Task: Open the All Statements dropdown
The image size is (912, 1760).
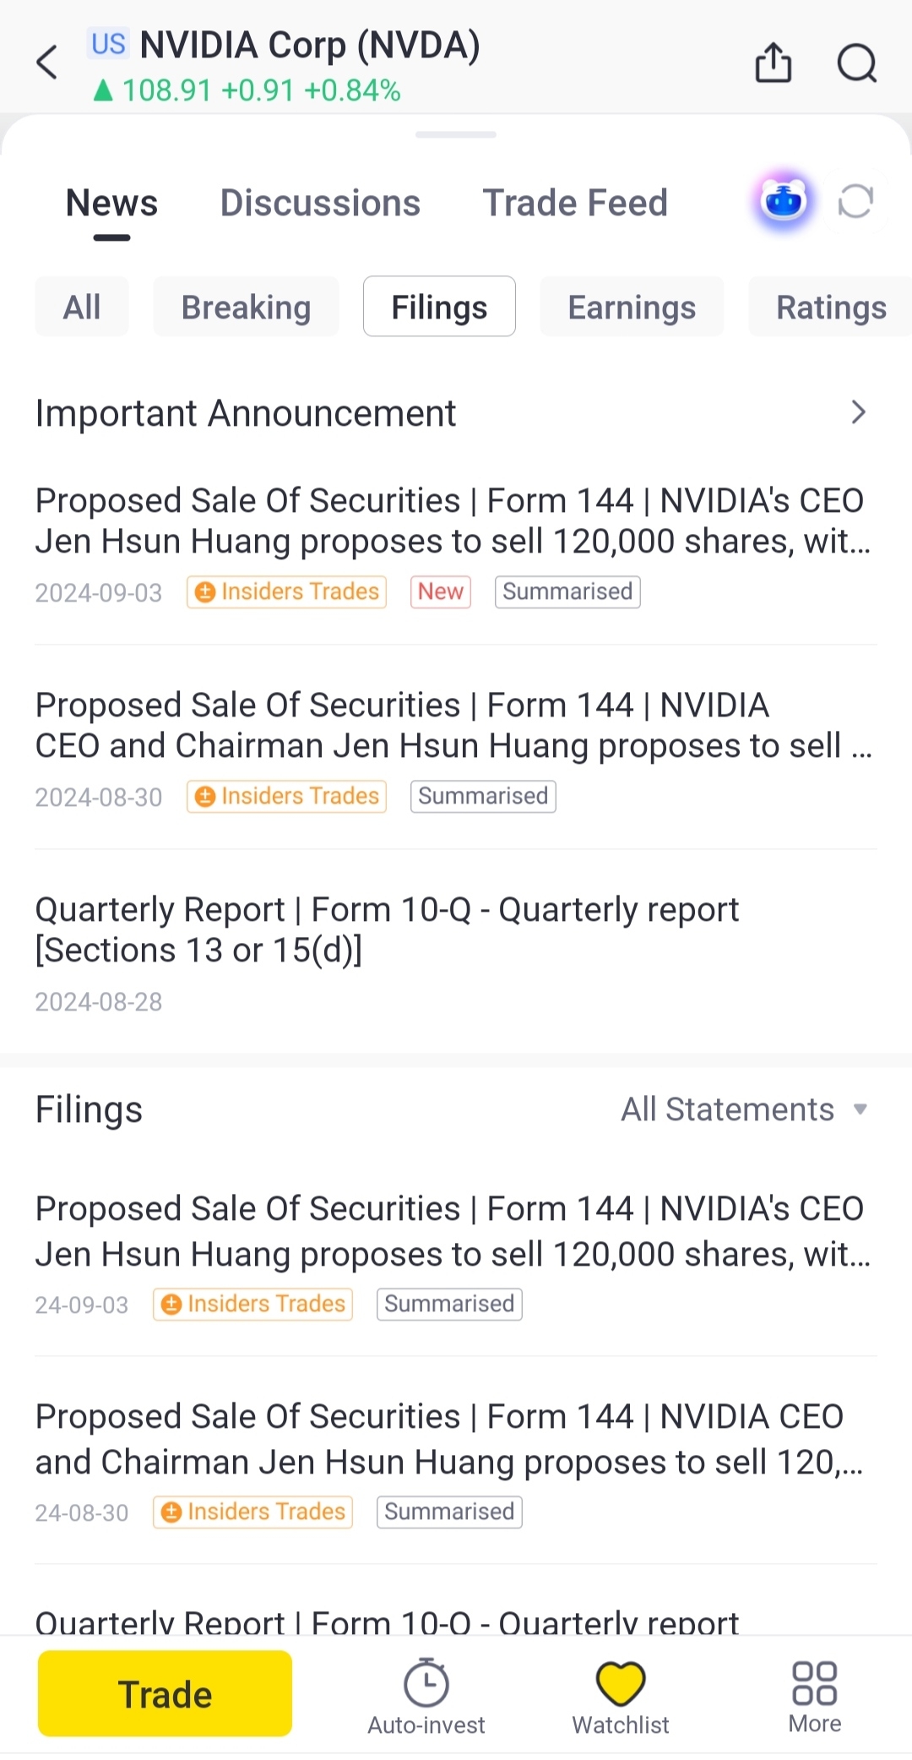Action: pyautogui.click(x=744, y=1109)
